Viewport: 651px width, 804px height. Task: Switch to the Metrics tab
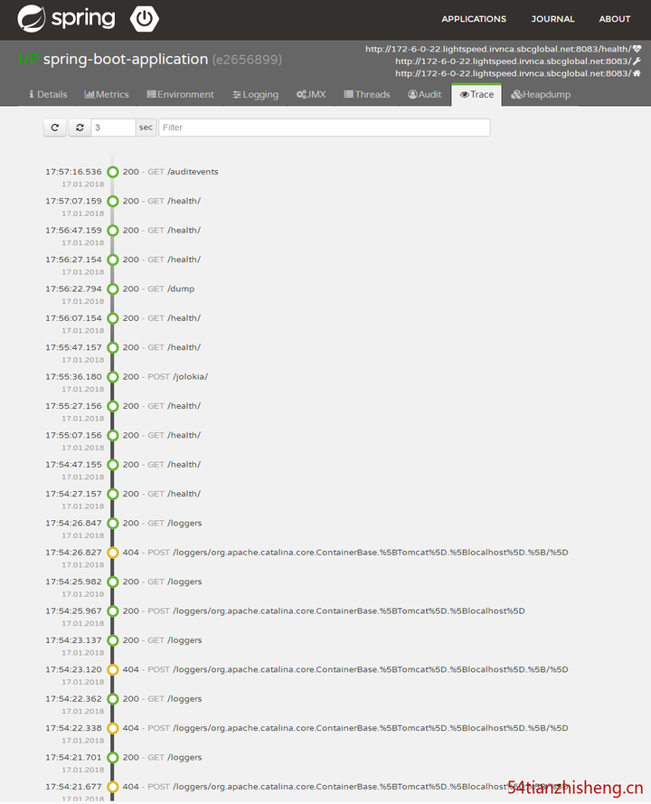coord(107,94)
